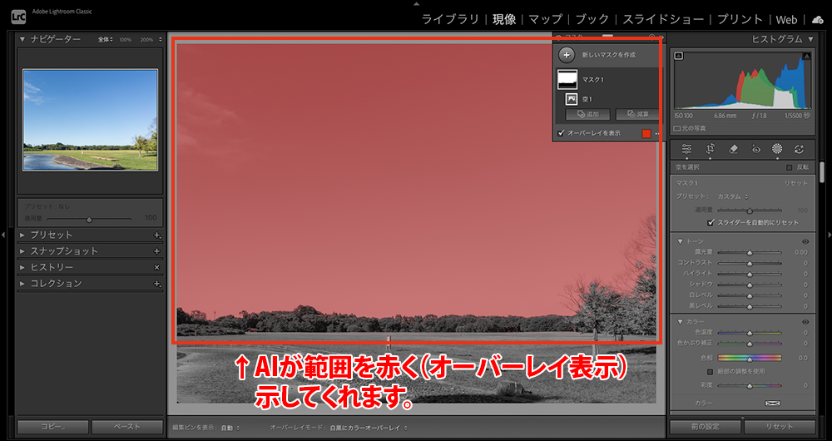Click the 追加 add-to-mask button
Image resolution: width=832 pixels, height=441 pixels.
(587, 115)
